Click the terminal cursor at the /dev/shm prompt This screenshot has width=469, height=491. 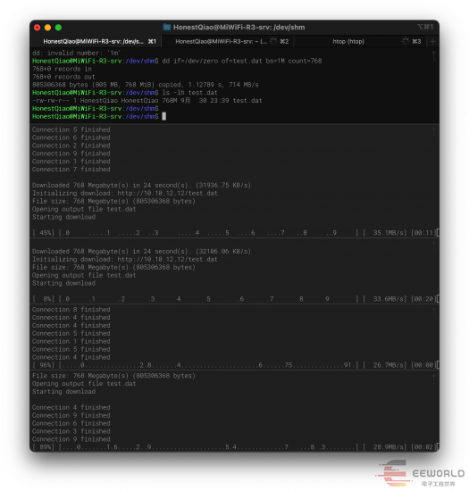coord(163,116)
